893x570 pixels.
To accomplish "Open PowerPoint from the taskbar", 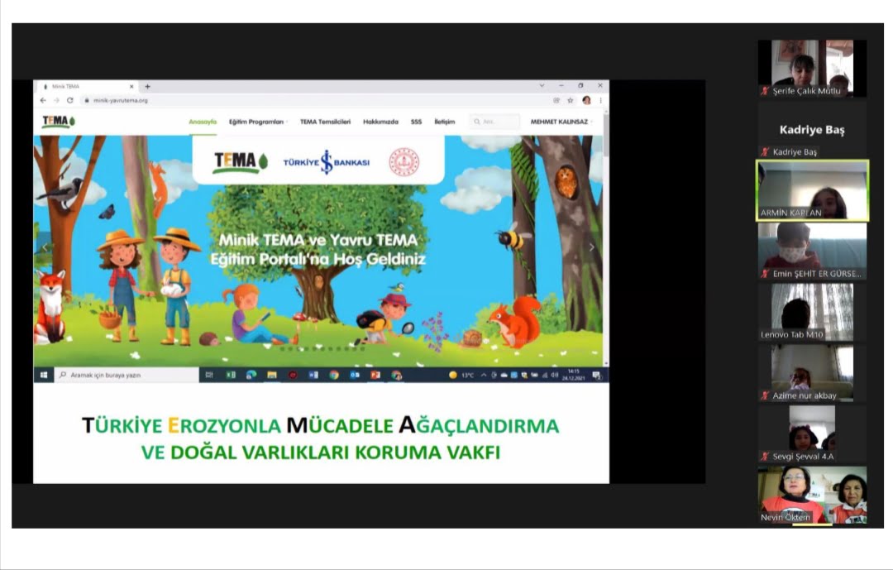I will pos(375,375).
